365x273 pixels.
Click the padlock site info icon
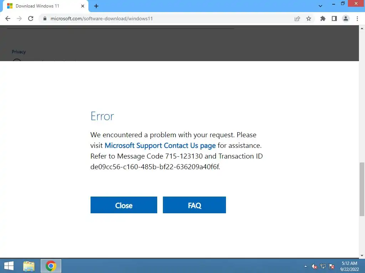tap(45, 18)
